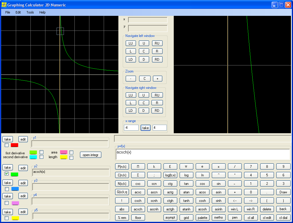This screenshot has width=293, height=223.
Task: Open the Help menu
Action: tap(42, 12)
